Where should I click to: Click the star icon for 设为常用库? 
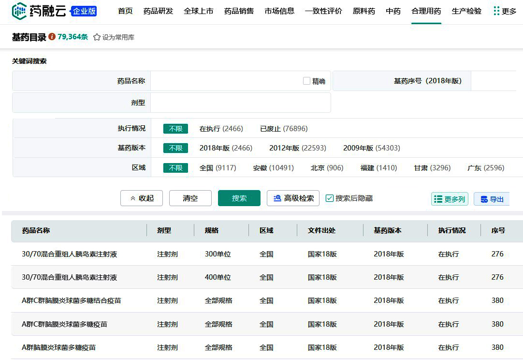97,37
